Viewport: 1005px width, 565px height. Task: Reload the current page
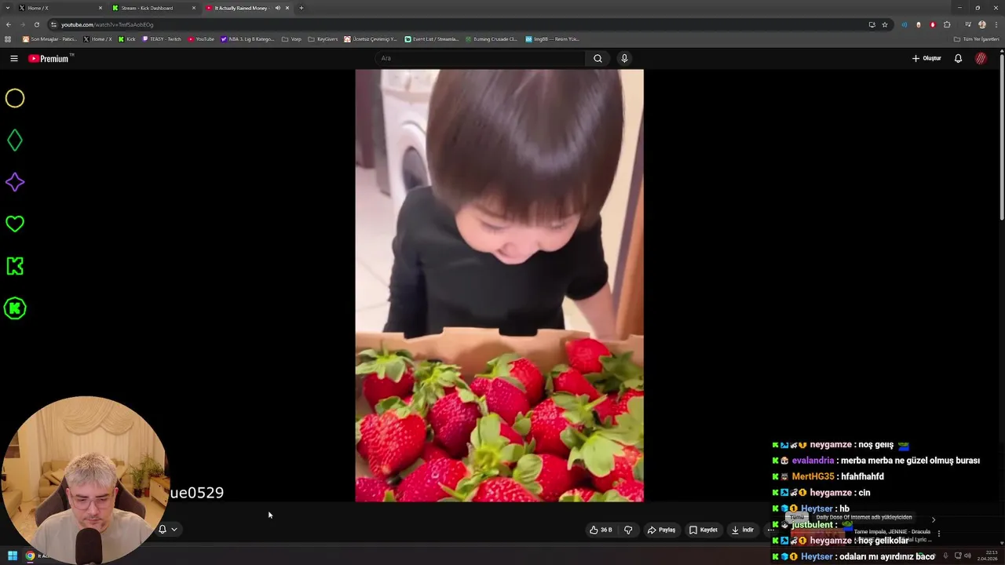(36, 24)
